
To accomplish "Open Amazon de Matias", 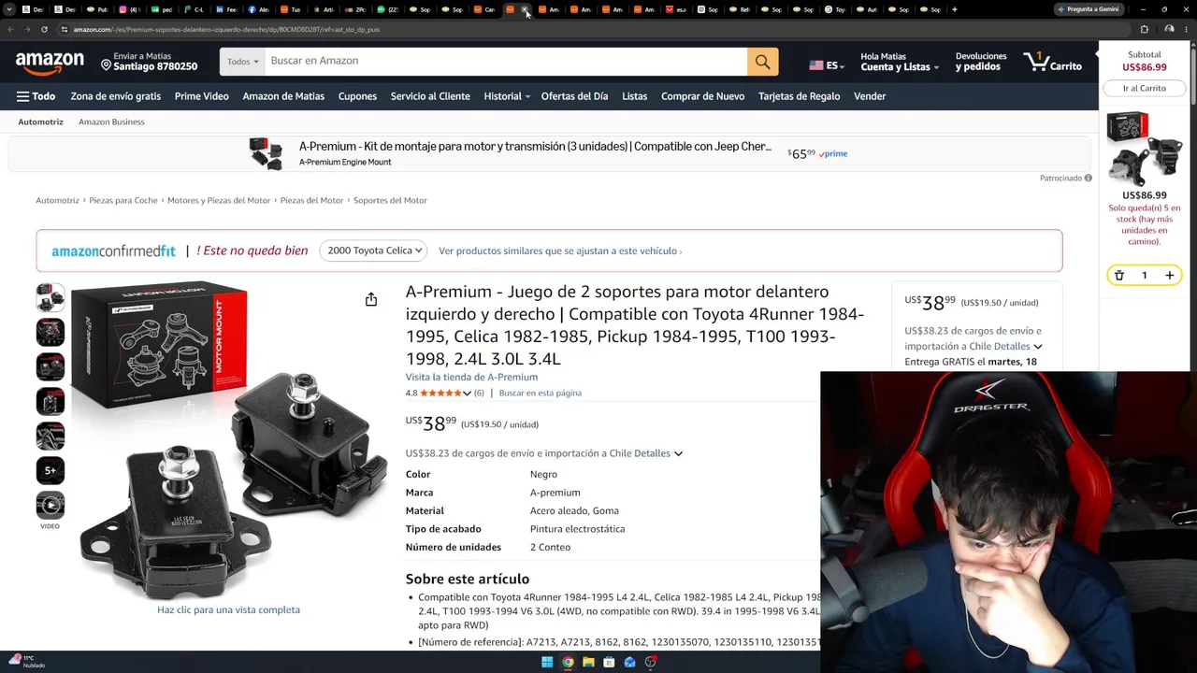I will [x=283, y=96].
